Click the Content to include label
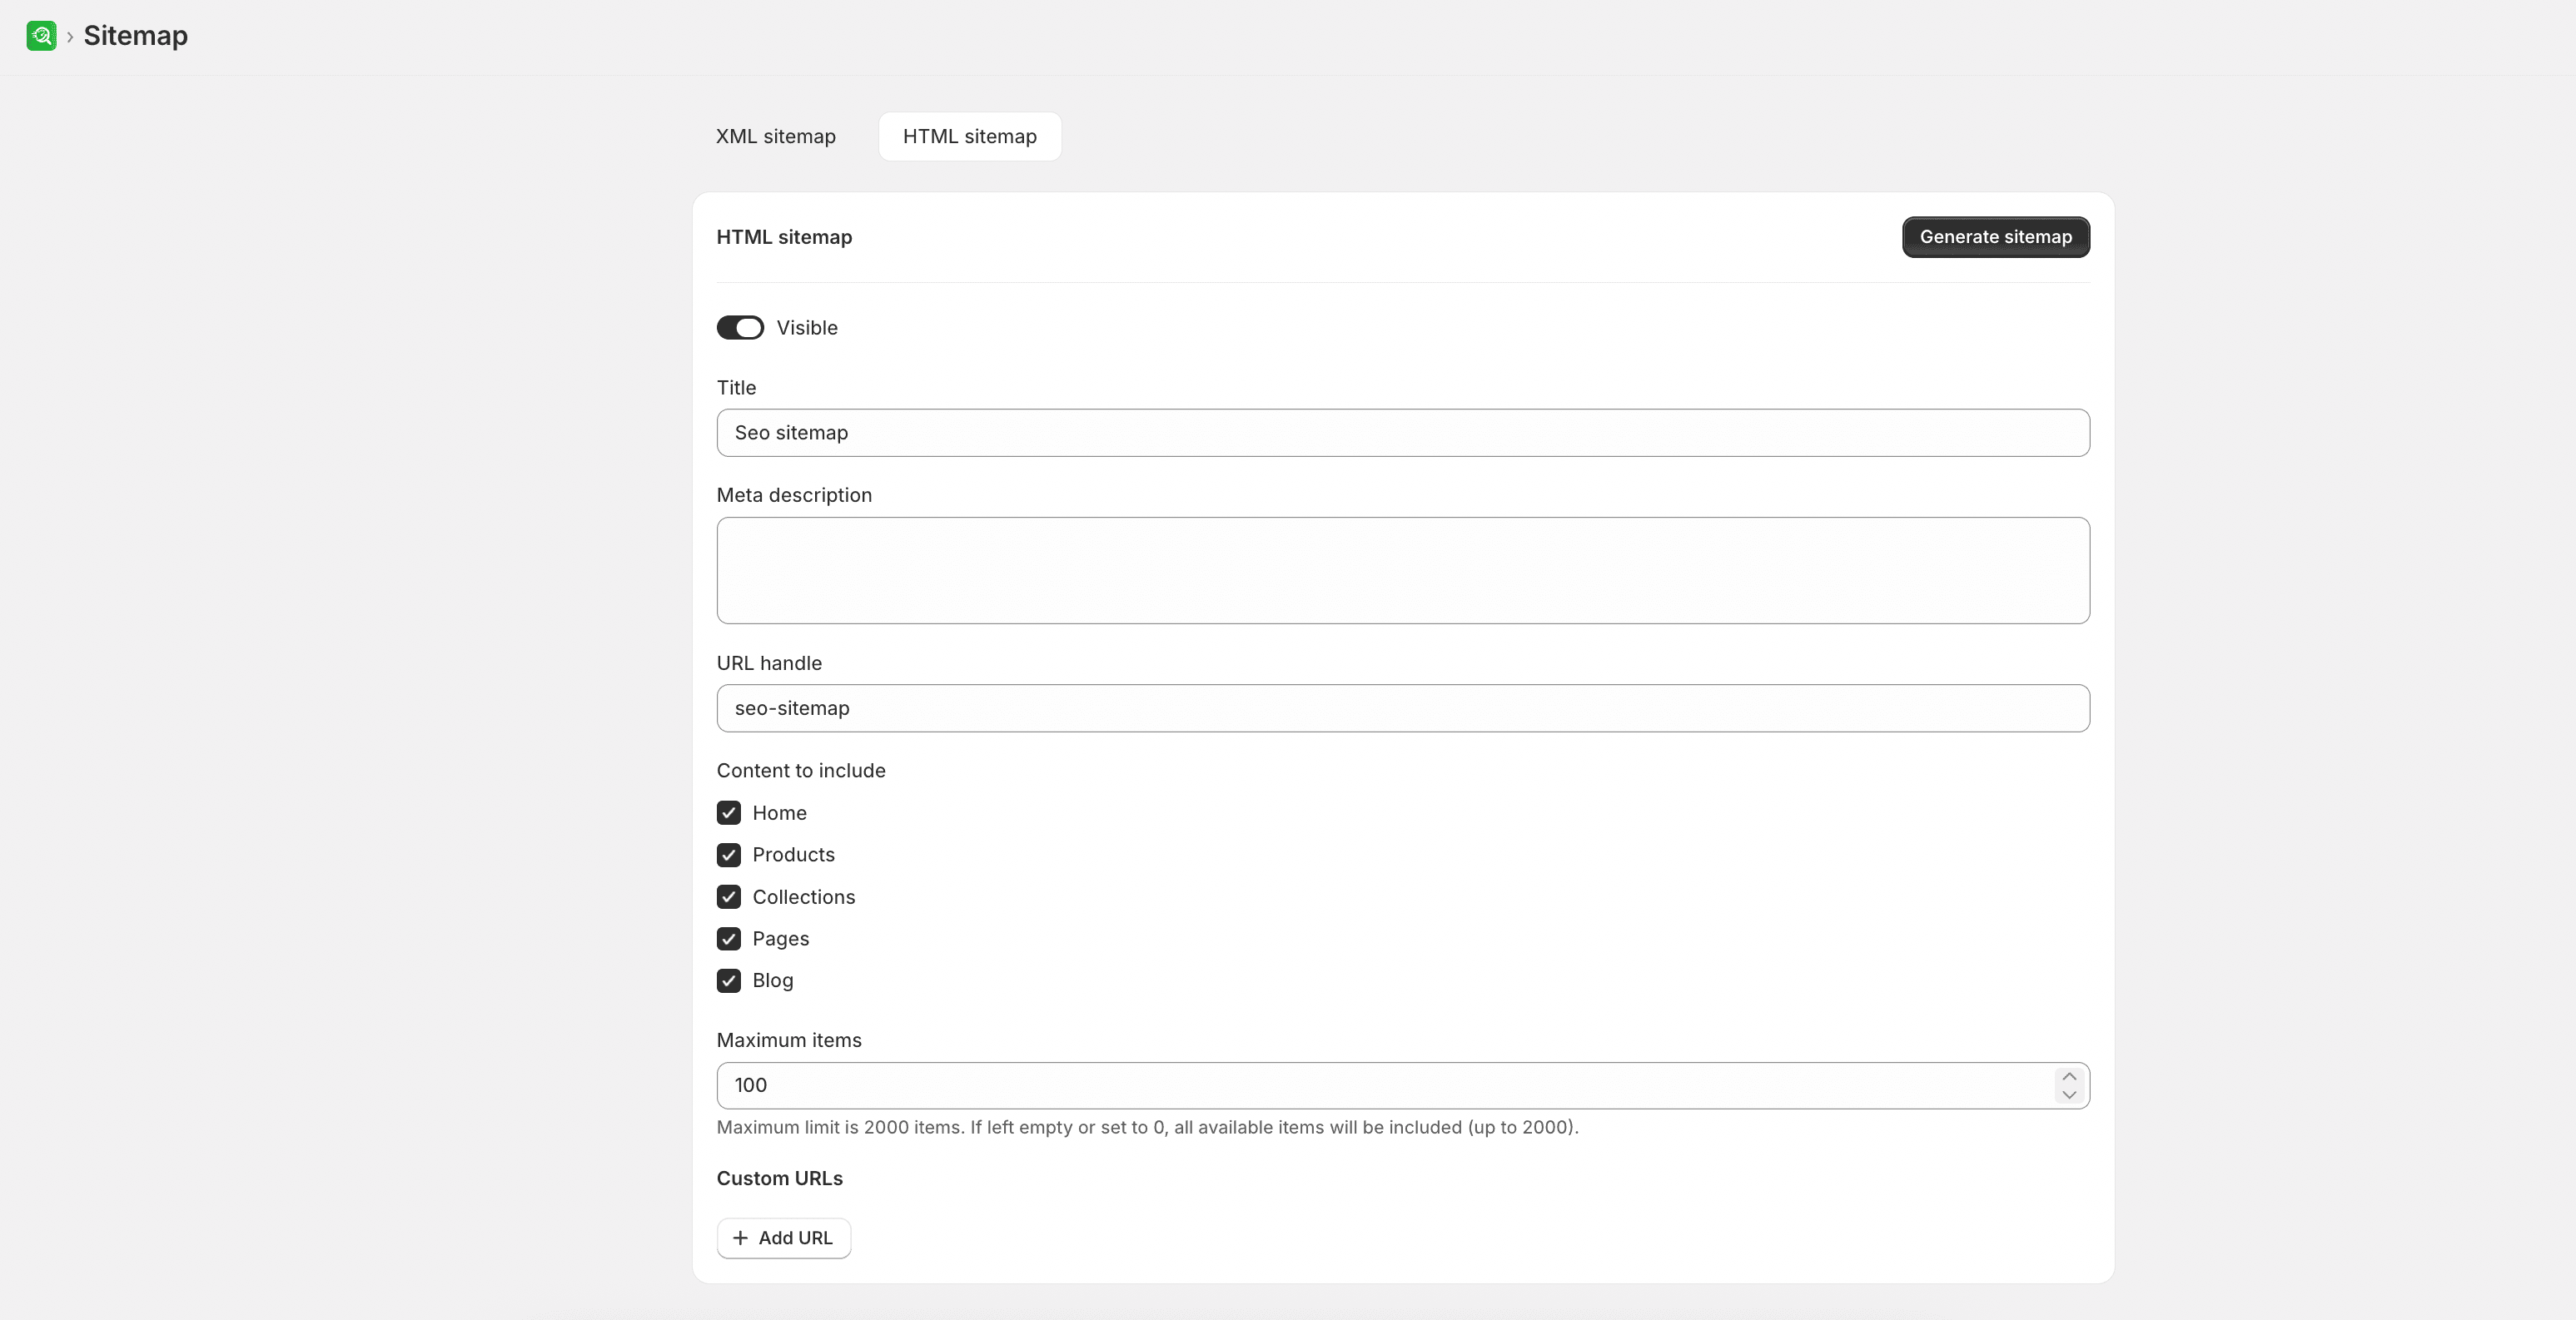This screenshot has width=2576, height=1320. 801,771
